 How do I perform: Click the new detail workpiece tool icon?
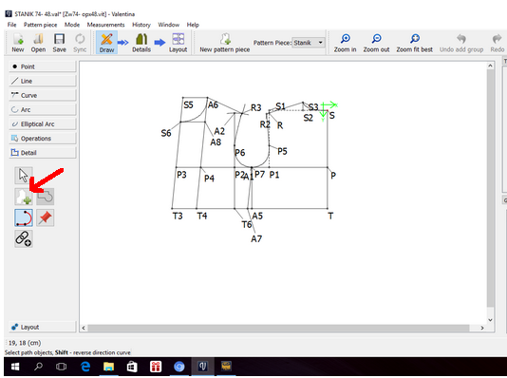tap(24, 197)
